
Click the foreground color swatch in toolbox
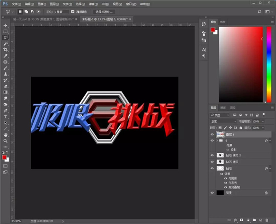(4, 157)
